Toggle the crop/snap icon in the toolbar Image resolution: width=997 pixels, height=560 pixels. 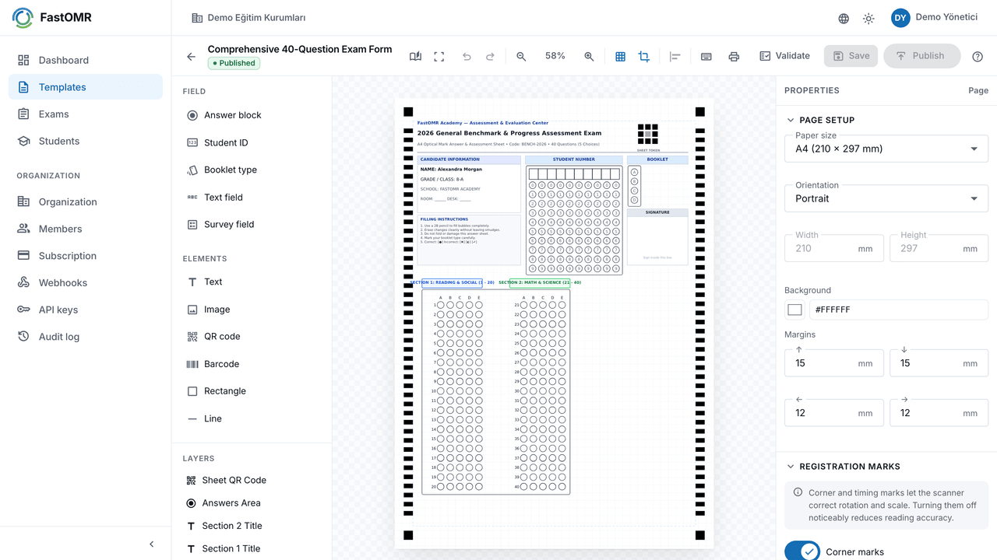coord(643,56)
